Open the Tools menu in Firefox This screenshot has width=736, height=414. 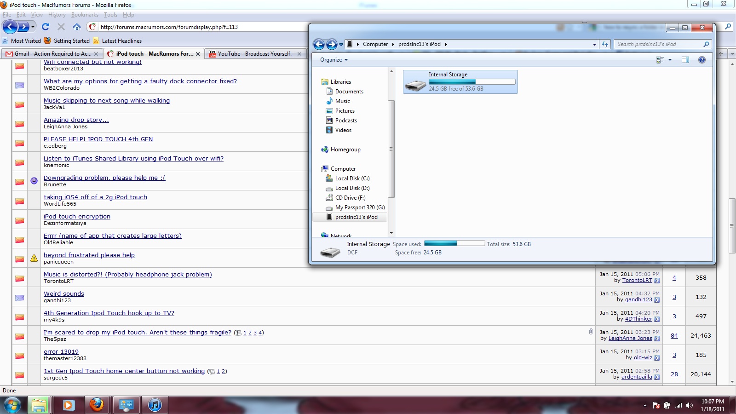[x=110, y=15]
